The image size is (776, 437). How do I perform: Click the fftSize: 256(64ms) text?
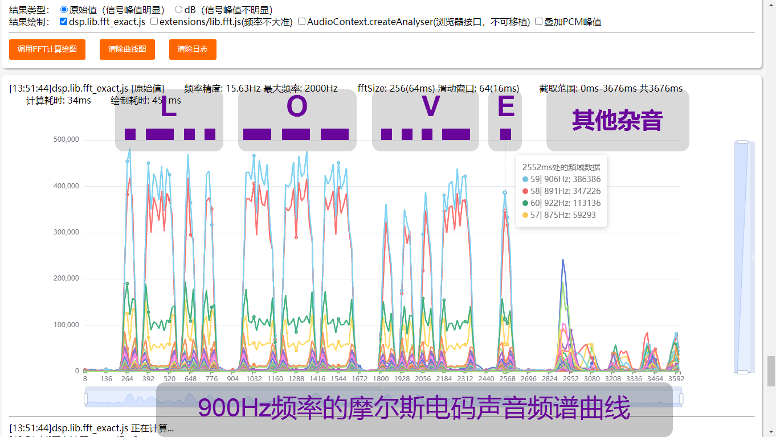[397, 88]
